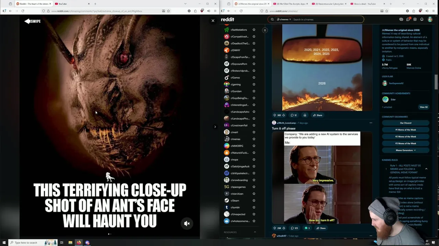The image size is (439, 246).
Task: Click Windows taskbar search box
Action: 33,243
